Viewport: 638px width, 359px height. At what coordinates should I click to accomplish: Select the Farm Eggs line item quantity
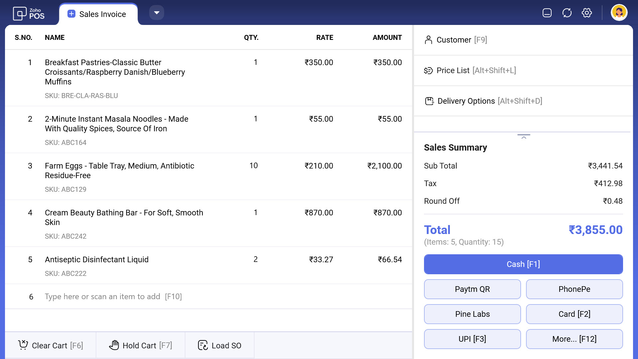click(254, 166)
